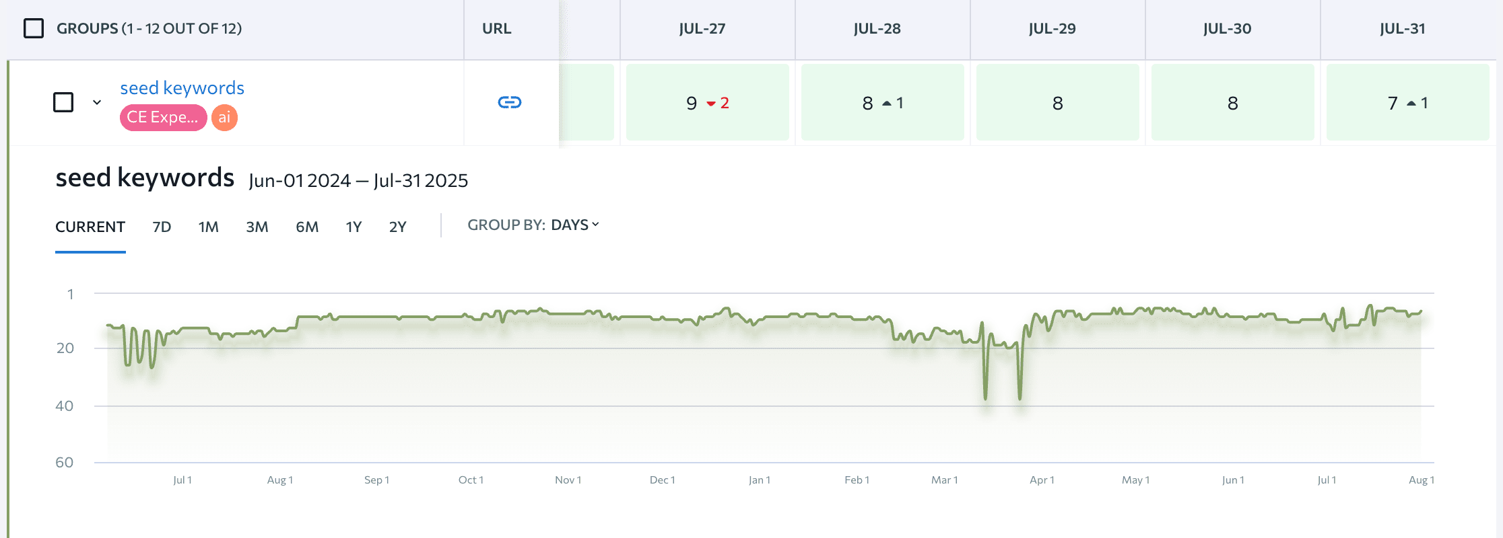The height and width of the screenshot is (538, 1503).
Task: Check the seed keywords row checkbox
Action: tap(63, 102)
